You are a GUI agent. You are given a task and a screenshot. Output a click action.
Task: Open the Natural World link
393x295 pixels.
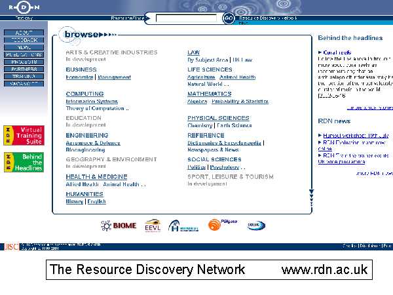coord(205,84)
